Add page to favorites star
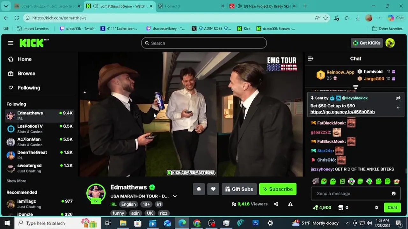 (x=325, y=18)
